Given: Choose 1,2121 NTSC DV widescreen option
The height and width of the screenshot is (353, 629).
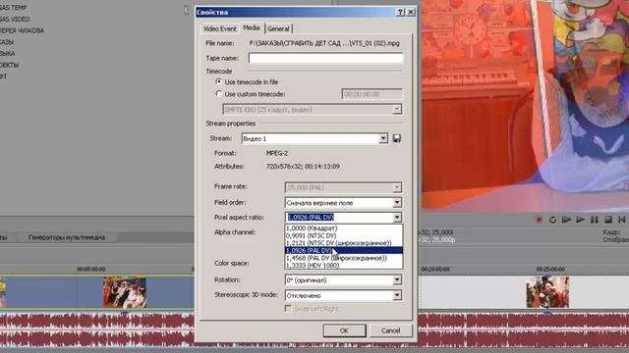Looking at the screenshot, I should (x=344, y=243).
